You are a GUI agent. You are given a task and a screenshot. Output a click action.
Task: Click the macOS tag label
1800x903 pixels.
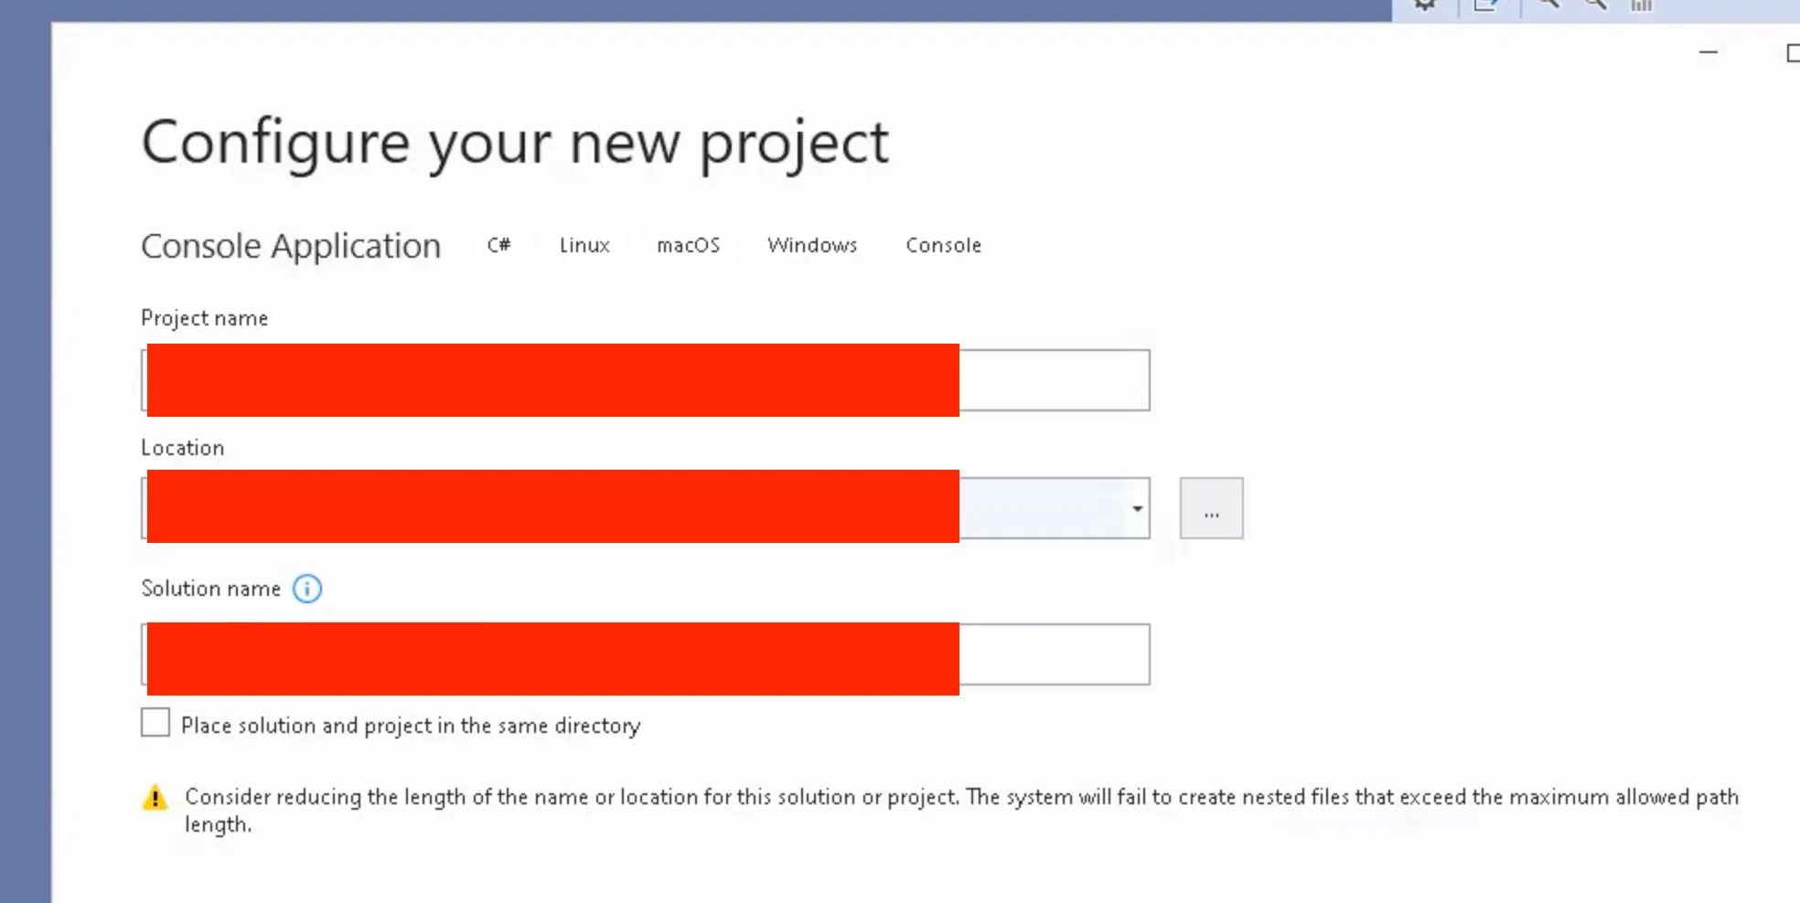[x=688, y=245]
